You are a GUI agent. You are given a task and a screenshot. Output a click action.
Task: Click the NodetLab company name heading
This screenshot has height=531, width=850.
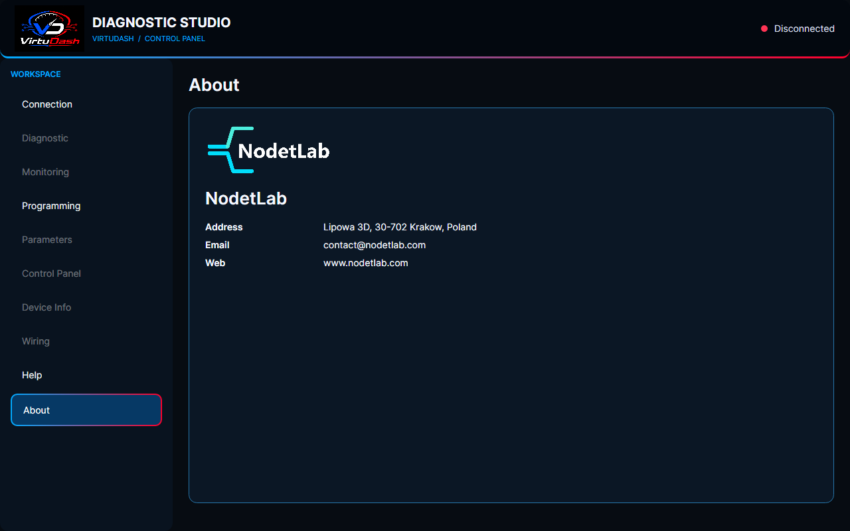pos(246,198)
